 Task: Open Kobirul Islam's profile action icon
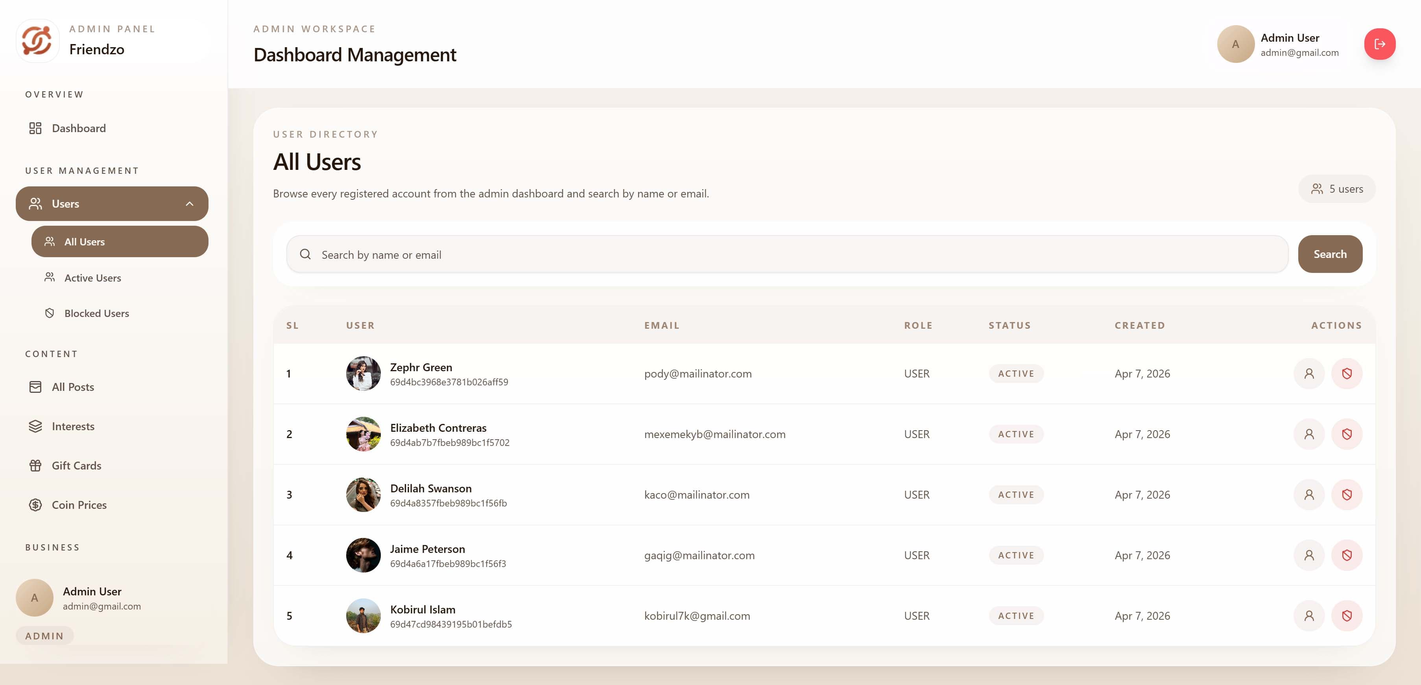pos(1309,615)
